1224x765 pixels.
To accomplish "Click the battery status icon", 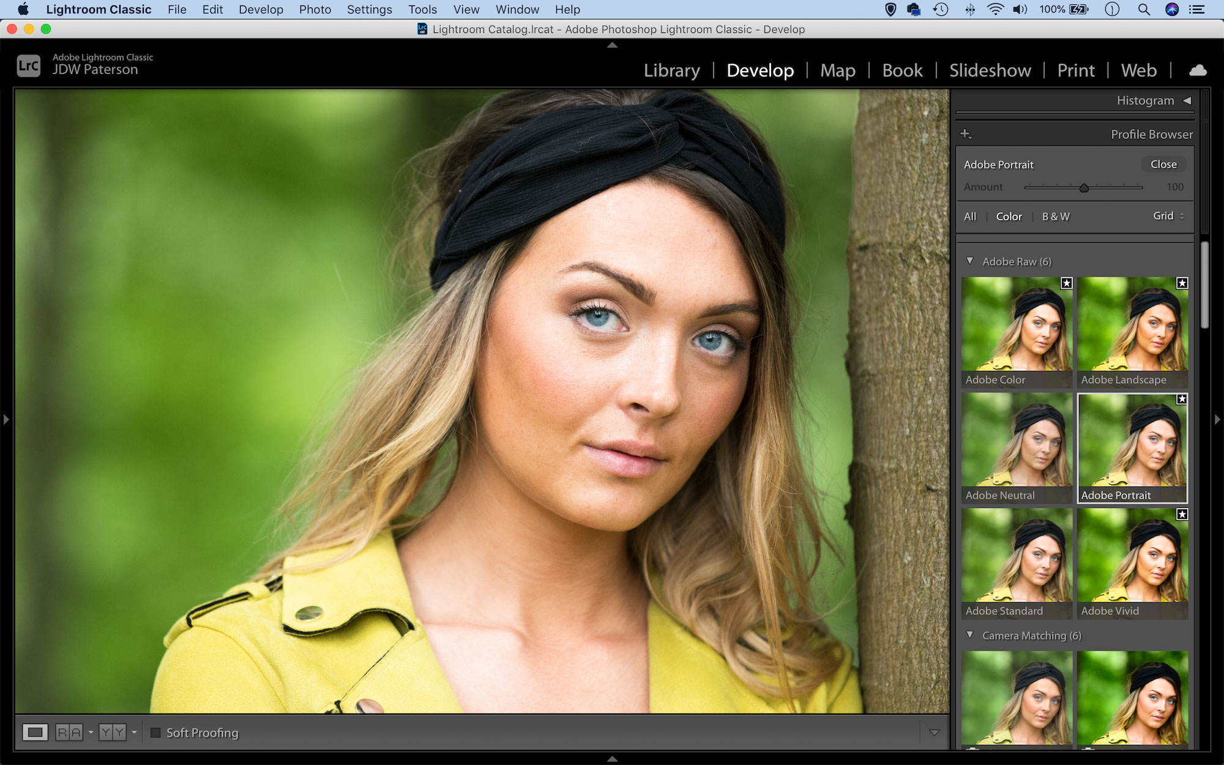I will tap(1078, 9).
